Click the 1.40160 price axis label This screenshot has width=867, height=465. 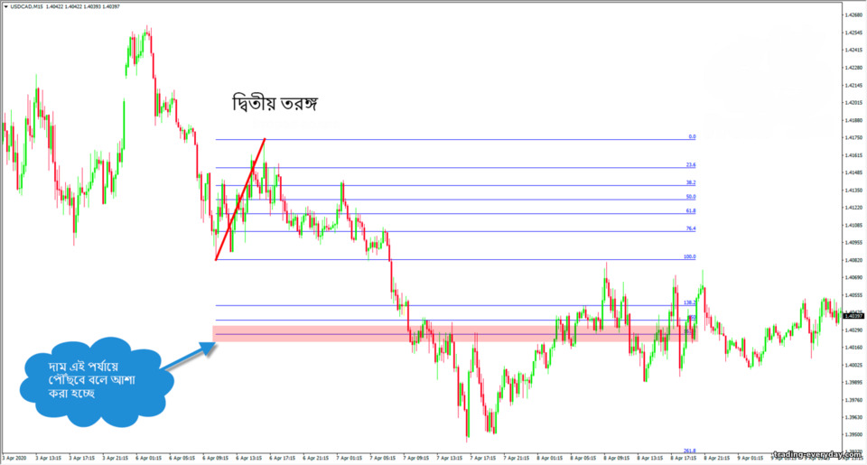click(853, 348)
